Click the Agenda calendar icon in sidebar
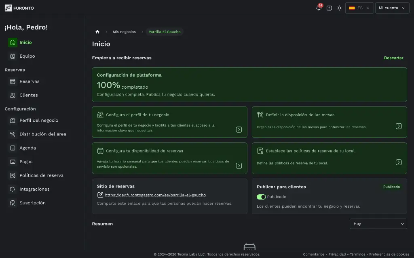Viewport: 414px width, 258px height. click(13, 148)
